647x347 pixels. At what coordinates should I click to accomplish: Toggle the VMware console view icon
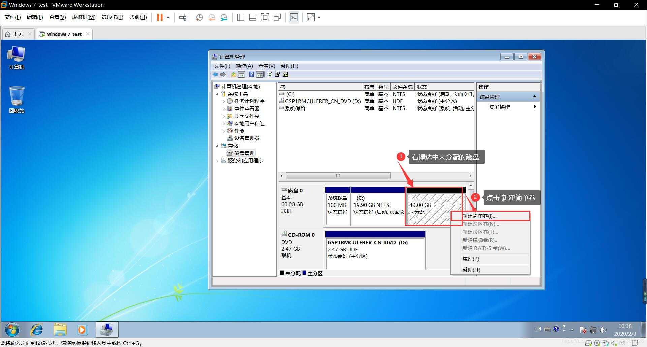click(294, 17)
